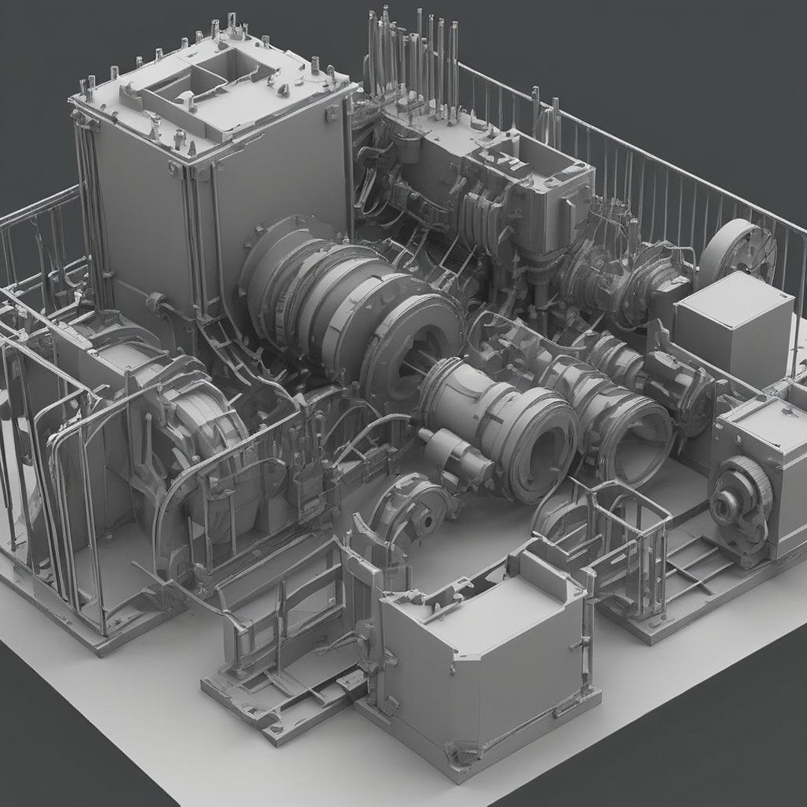Image resolution: width=807 pixels, height=807 pixels.
Task: Select the second cylinder opening beside it
Action: [x=641, y=435]
